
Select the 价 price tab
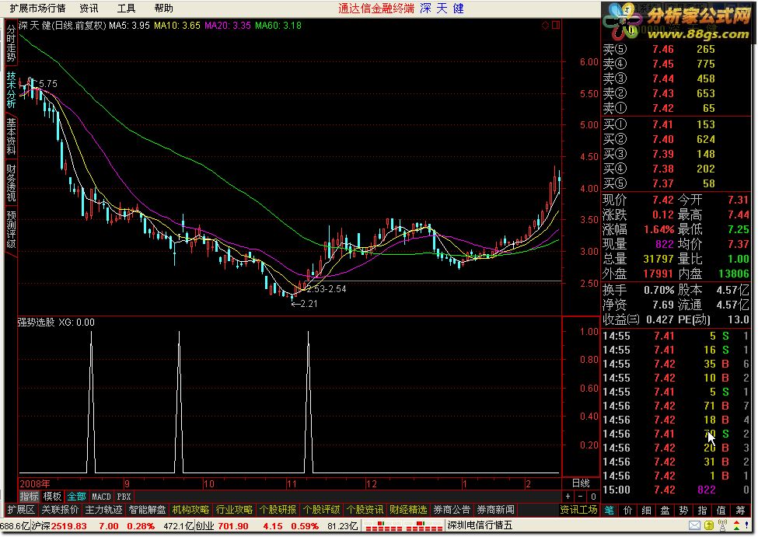(628, 510)
